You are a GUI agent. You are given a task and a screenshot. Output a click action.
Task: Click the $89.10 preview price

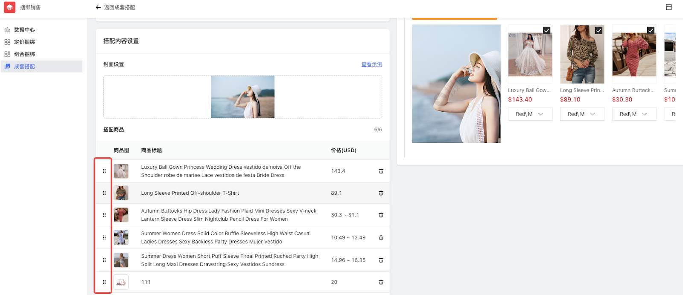tap(570, 100)
